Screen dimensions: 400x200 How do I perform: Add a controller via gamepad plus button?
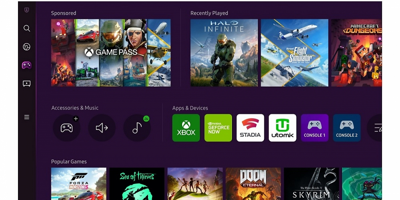[x=66, y=128]
